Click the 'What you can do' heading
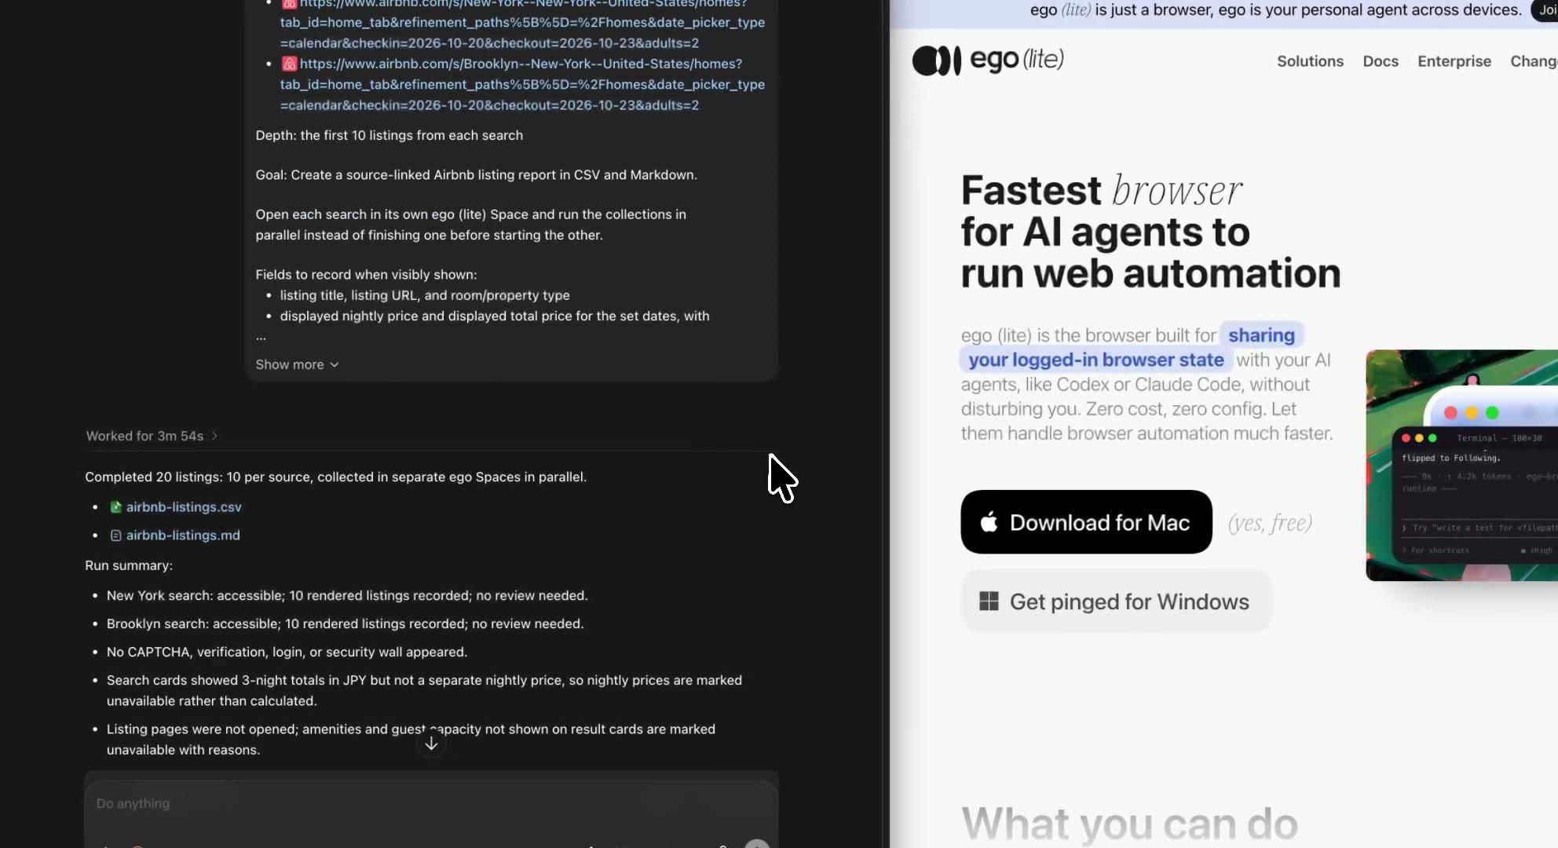The image size is (1558, 848). (x=1129, y=823)
